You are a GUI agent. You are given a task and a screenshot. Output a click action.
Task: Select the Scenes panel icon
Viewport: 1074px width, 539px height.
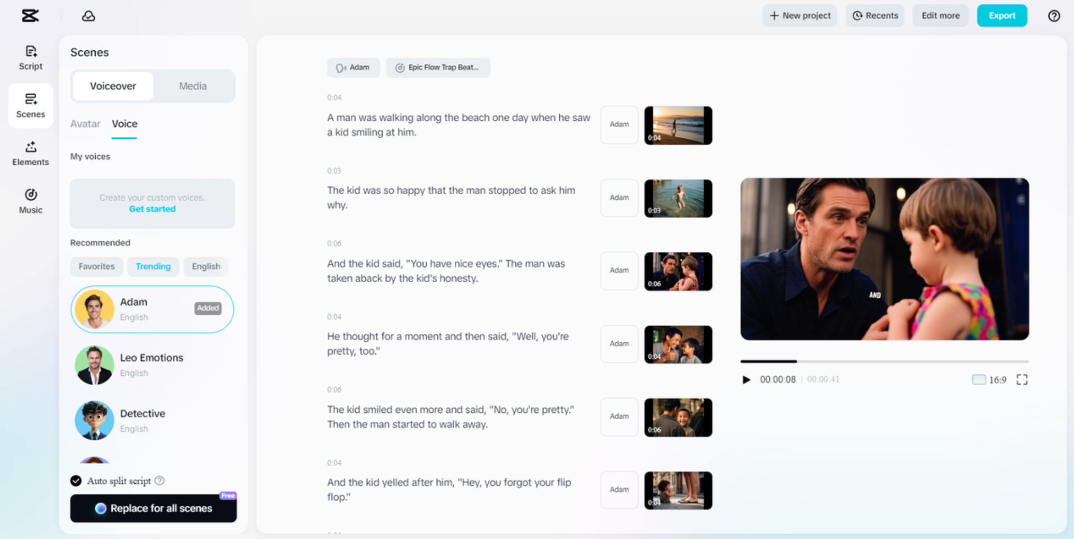tap(30, 106)
